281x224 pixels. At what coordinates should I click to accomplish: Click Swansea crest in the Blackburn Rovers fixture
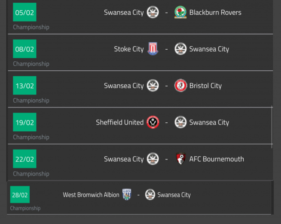click(x=153, y=12)
